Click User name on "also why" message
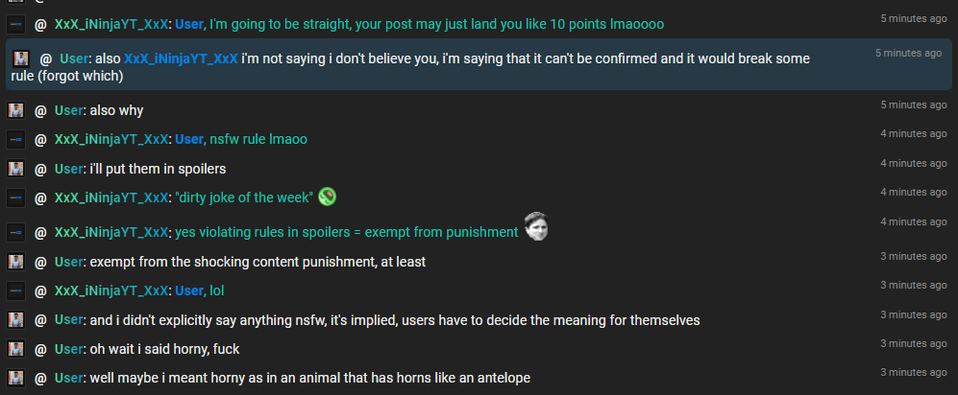Viewport: 958px width, 395px height. 68,111
